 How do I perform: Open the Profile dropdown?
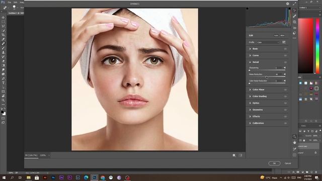click(x=268, y=42)
